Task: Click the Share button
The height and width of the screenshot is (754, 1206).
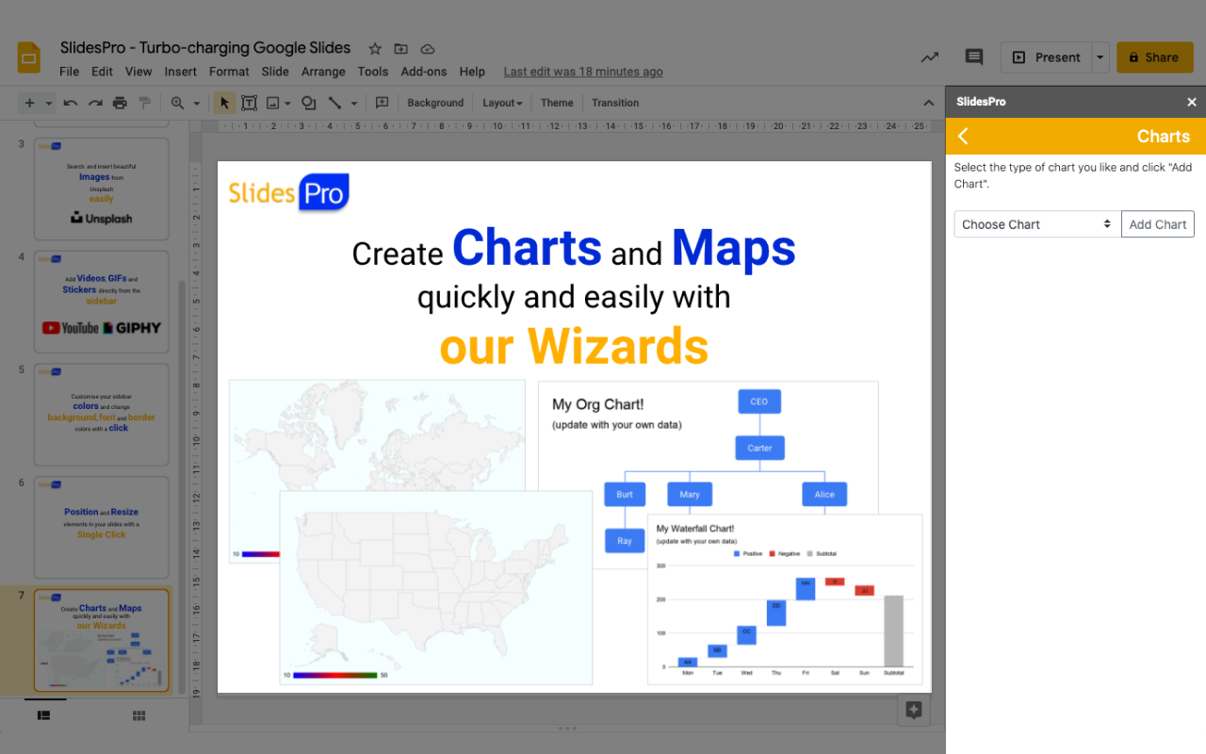Action: click(x=1154, y=57)
